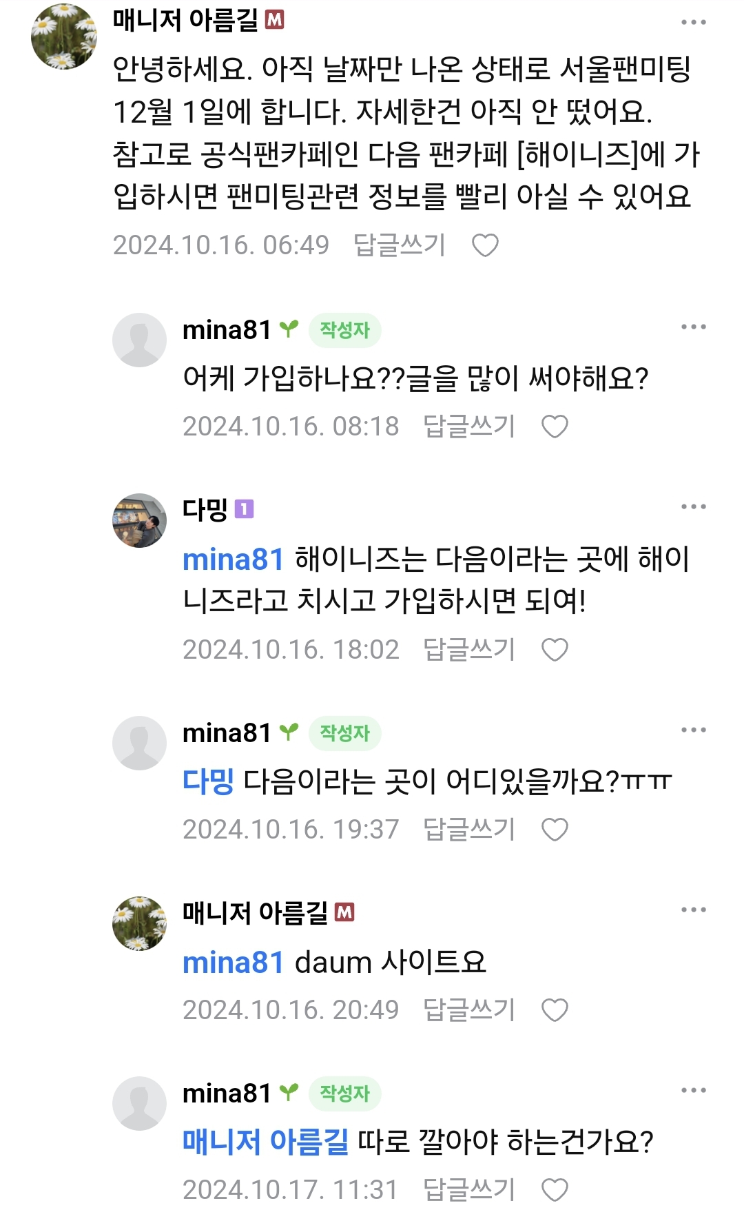Like the 'daum 사이트요' reply
The width and height of the screenshot is (744, 1221).
[555, 1010]
